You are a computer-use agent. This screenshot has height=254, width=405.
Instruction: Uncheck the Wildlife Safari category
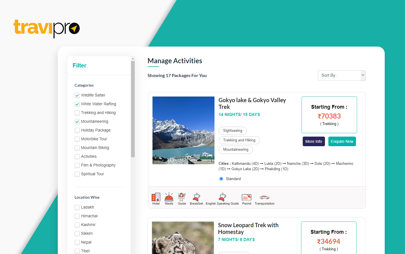tap(77, 95)
